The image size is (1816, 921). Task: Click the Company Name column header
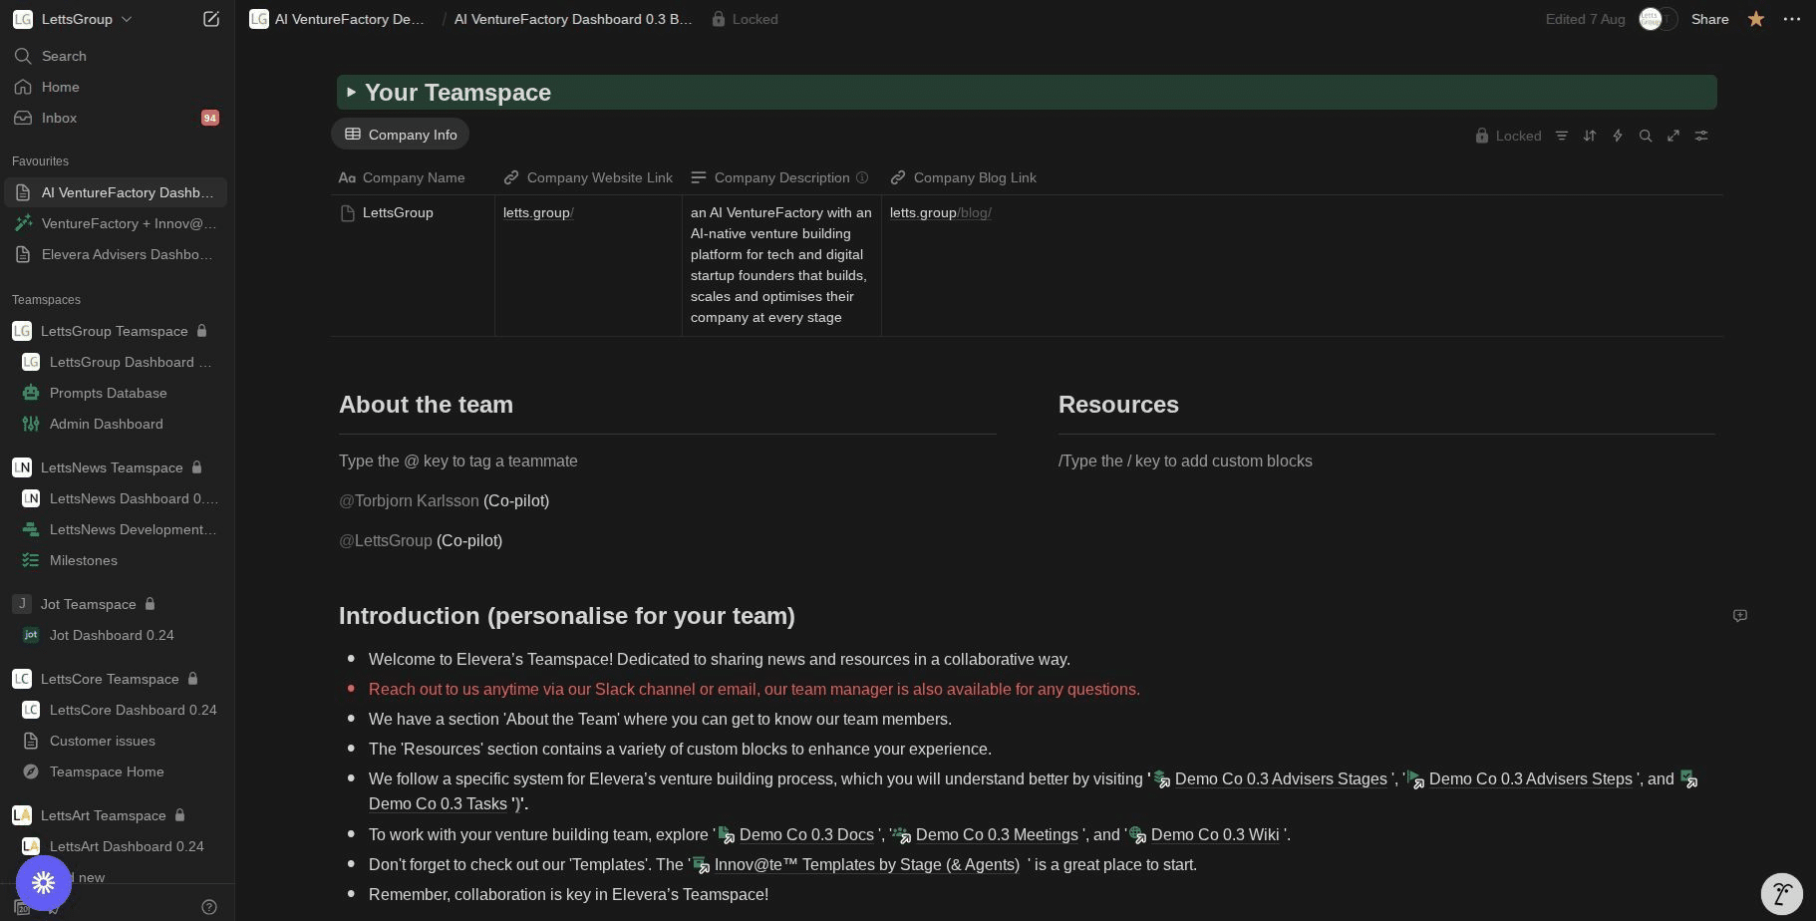413,177
